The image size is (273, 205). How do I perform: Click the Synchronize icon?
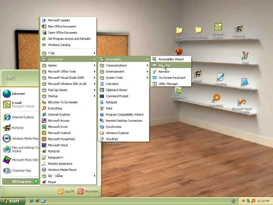click(102, 127)
